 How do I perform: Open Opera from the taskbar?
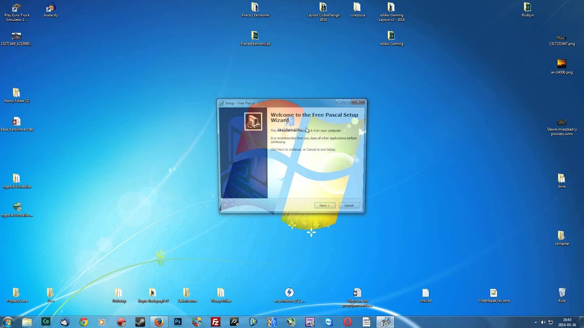pyautogui.click(x=348, y=322)
